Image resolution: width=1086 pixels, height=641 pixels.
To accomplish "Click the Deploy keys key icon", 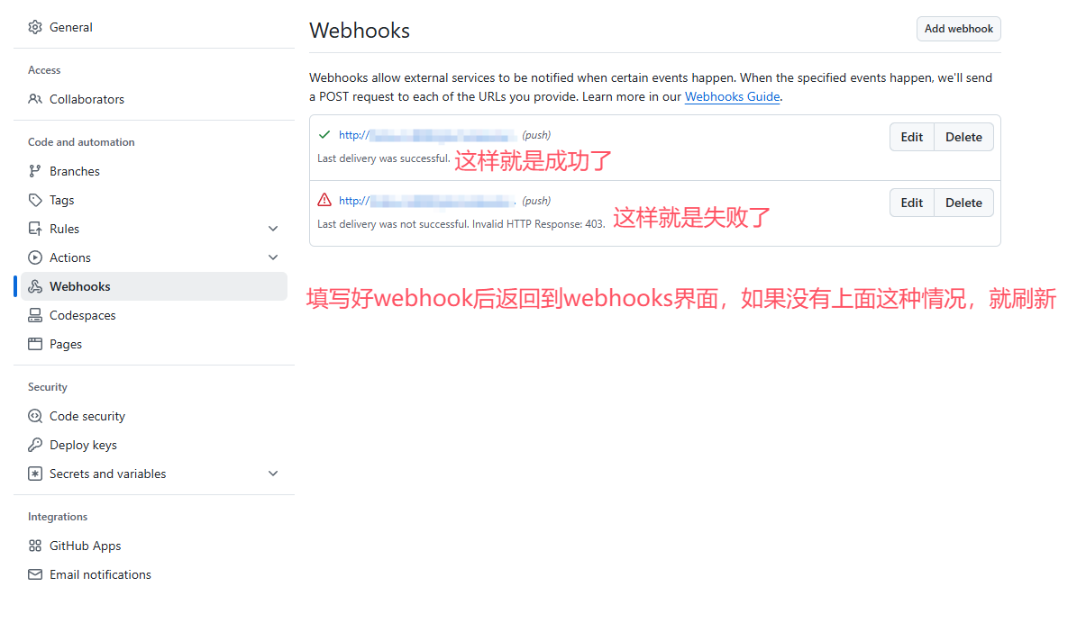I will pyautogui.click(x=35, y=445).
